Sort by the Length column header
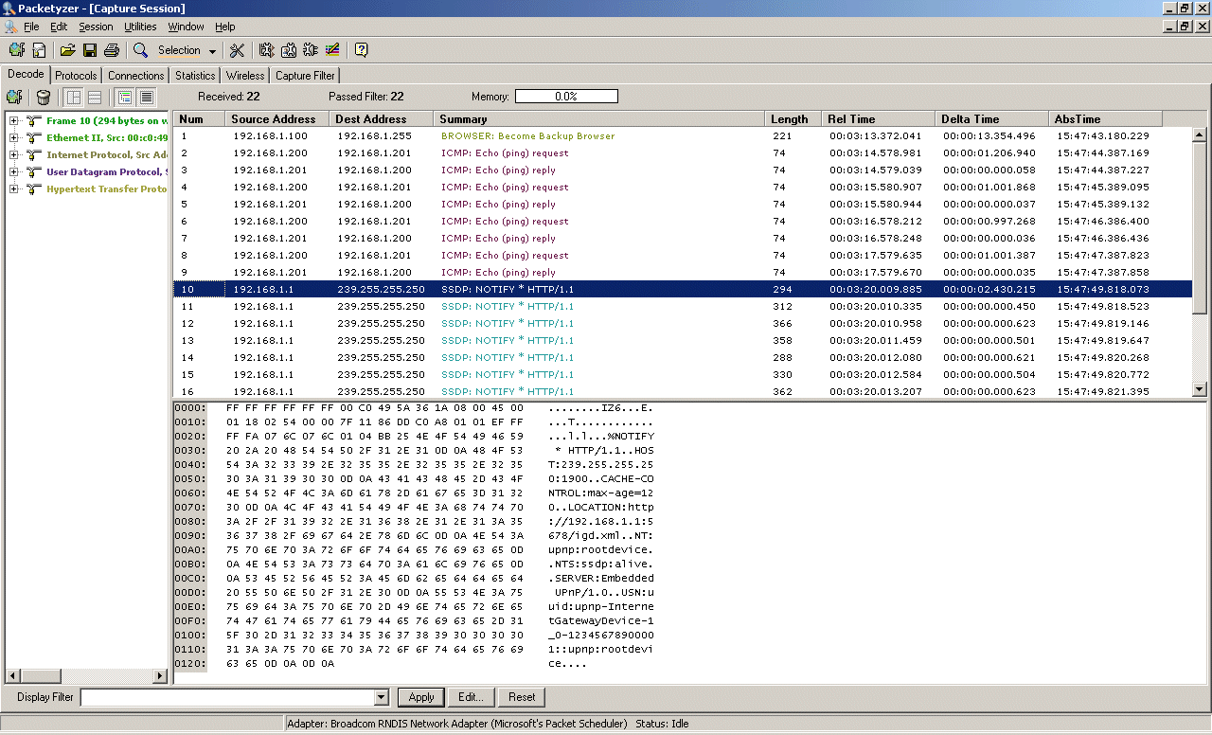Screen dimensions: 1212x735 point(793,118)
